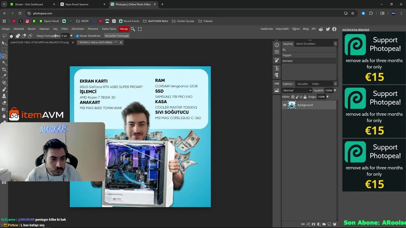Expand the Dolgu slider arrow
The image size is (406, 228).
point(327,97)
